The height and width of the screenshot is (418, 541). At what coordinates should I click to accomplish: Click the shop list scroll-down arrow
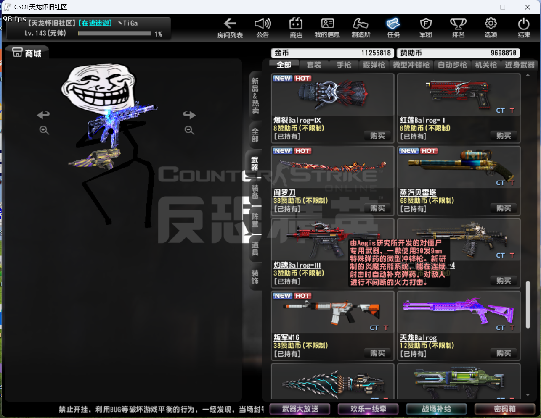pyautogui.click(x=528, y=395)
